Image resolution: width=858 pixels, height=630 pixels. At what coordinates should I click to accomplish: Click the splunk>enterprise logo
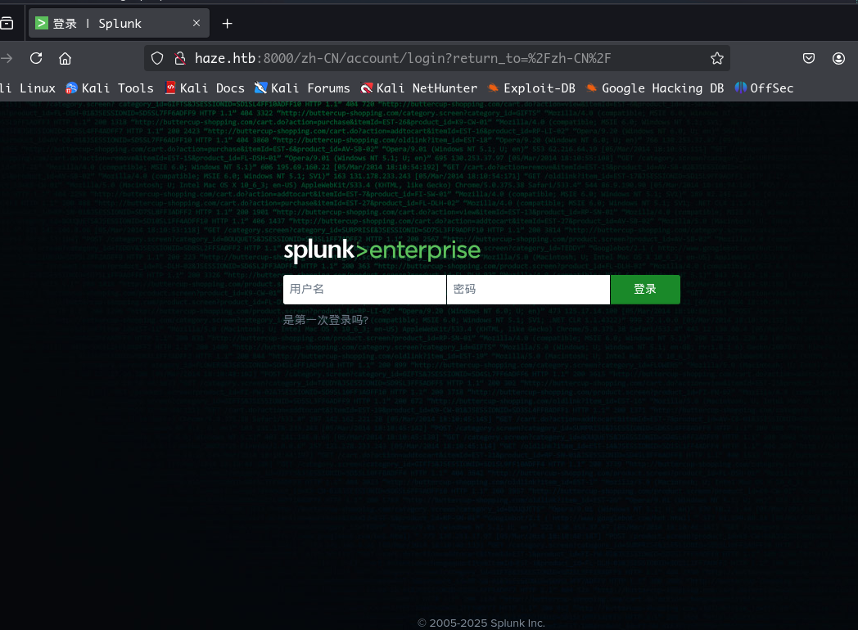(x=382, y=251)
